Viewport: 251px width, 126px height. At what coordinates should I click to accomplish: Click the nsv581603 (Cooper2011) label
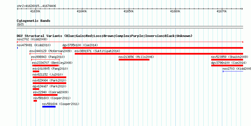52,98
